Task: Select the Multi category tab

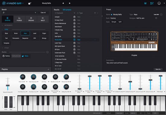Action: (x=43, y=19)
